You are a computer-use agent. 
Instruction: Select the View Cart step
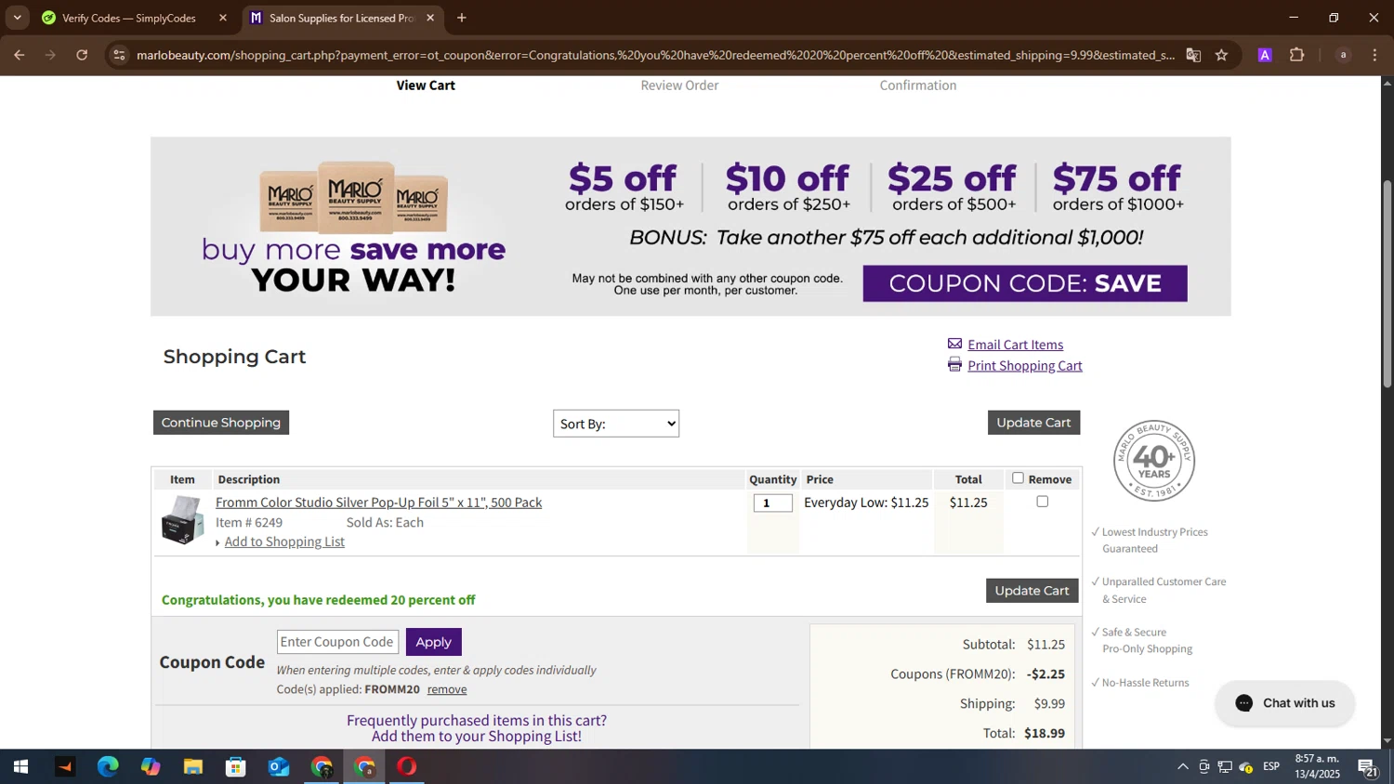426,85
